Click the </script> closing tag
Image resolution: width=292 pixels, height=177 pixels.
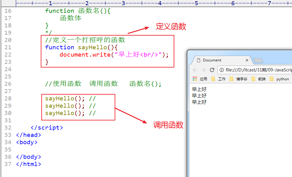pos(47,128)
